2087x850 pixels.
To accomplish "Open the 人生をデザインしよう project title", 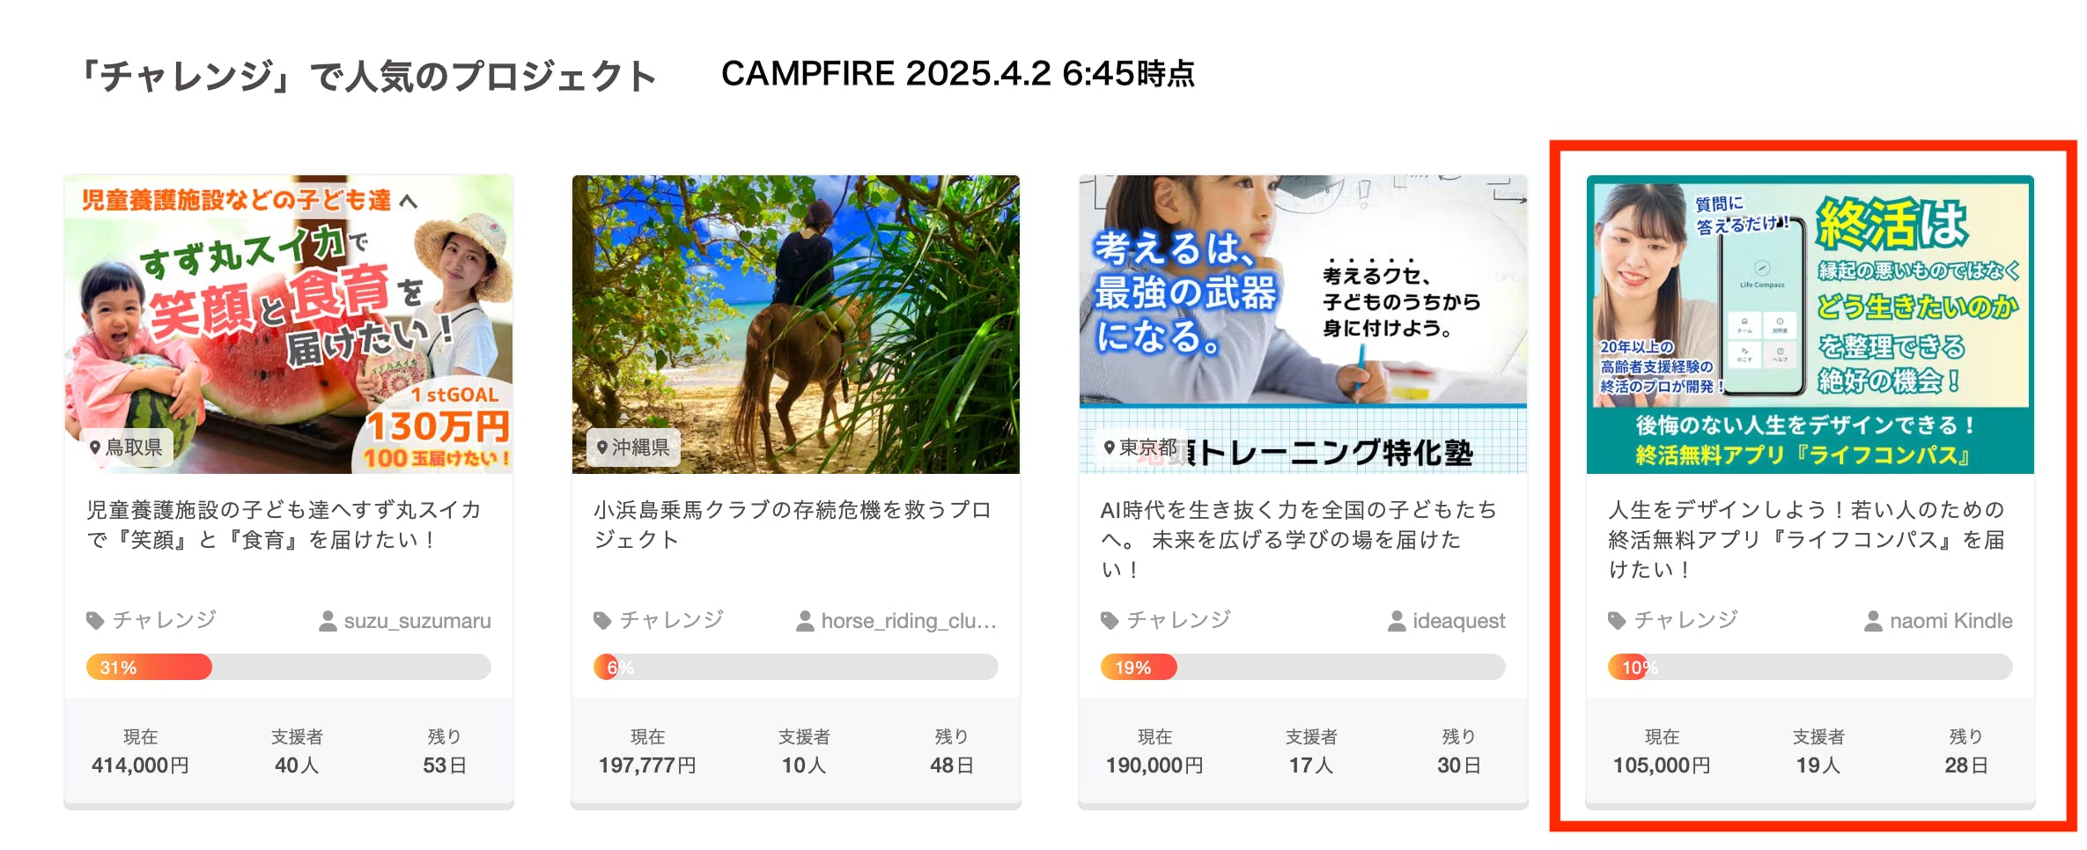I will 1807,539.
